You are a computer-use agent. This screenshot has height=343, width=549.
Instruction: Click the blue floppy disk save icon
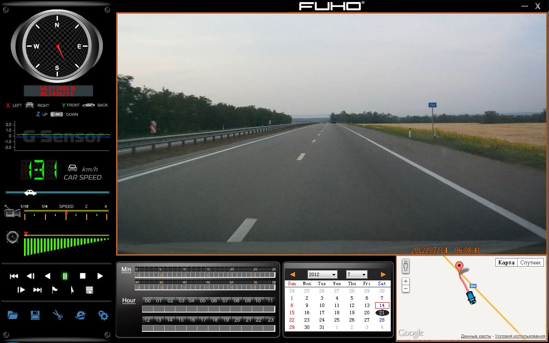tap(35, 316)
